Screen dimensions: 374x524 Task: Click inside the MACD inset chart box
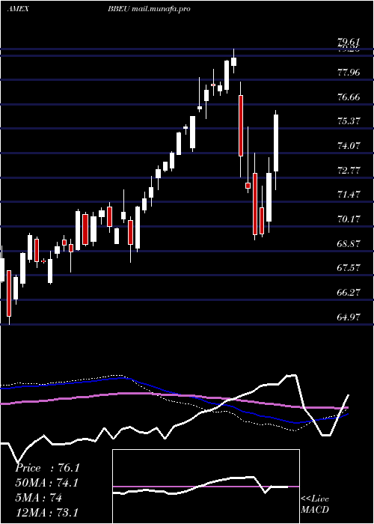(206, 487)
